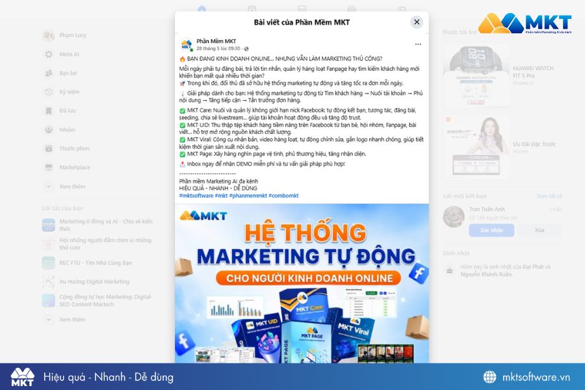Image resolution: width=585 pixels, height=390 pixels.
Task: Click the mktsoftware.vn globe icon in the footer
Action: [x=489, y=377]
